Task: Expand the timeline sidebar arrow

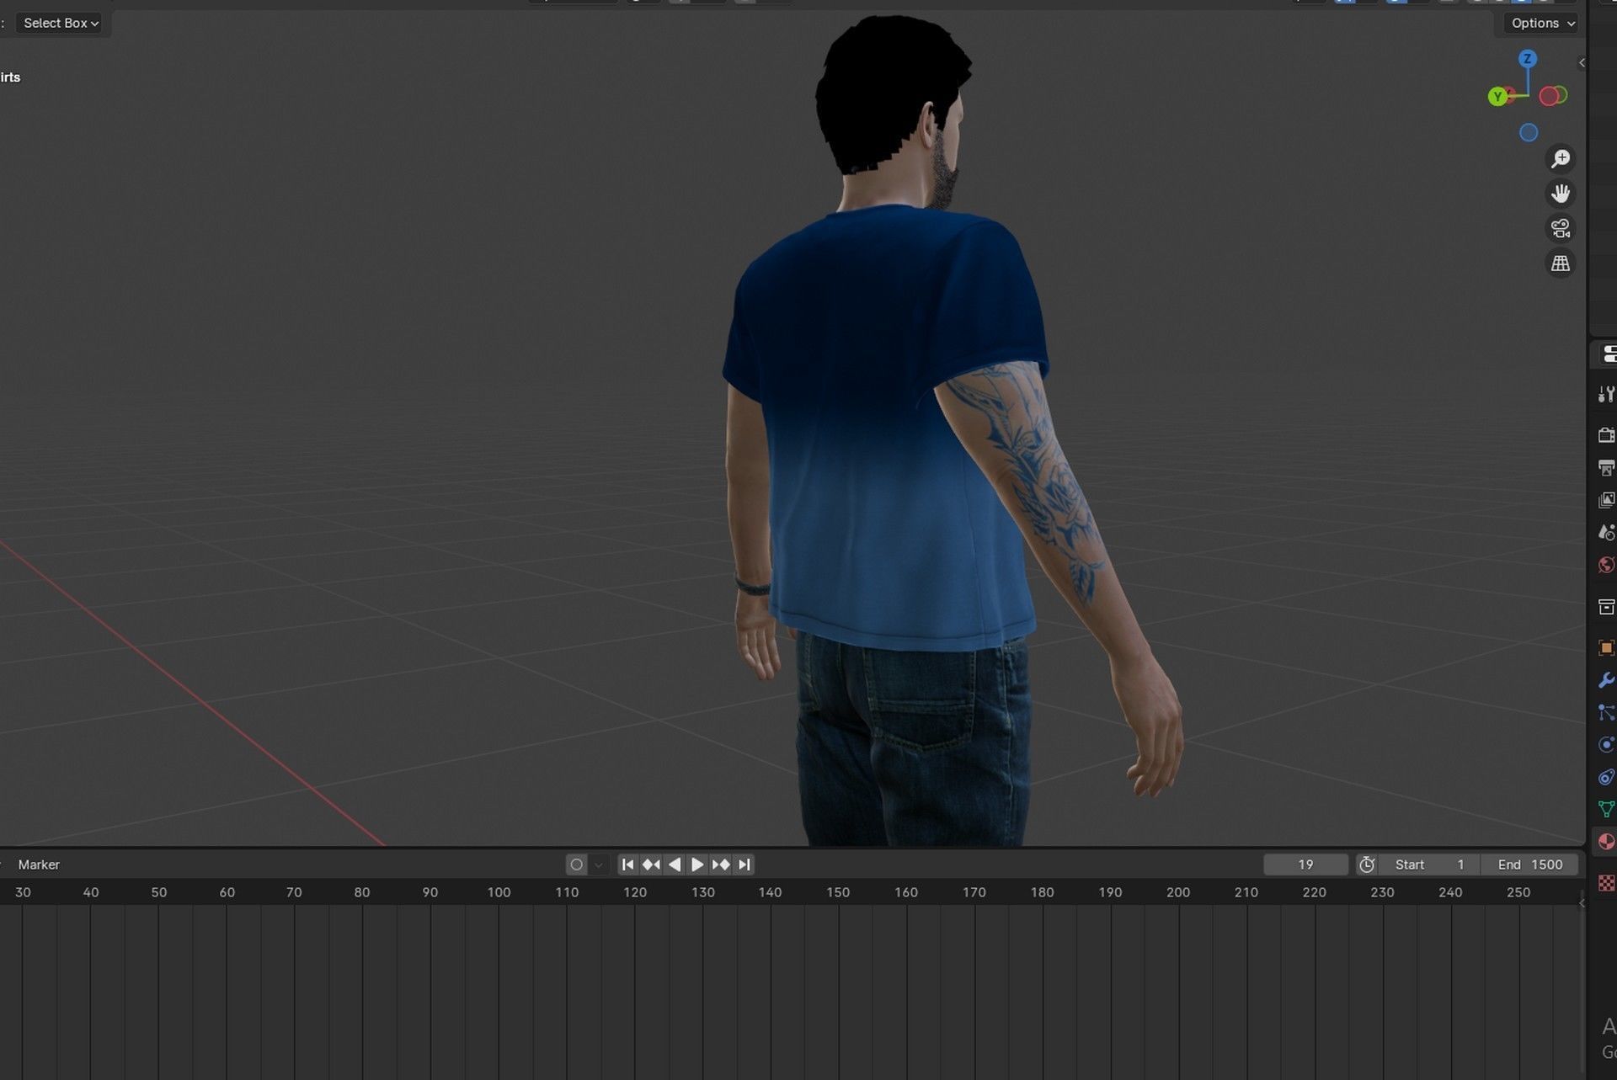Action: coord(1582,902)
